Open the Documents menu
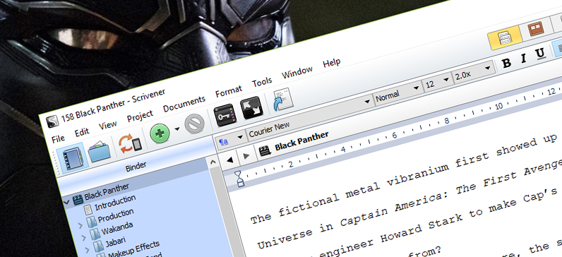 point(184,104)
